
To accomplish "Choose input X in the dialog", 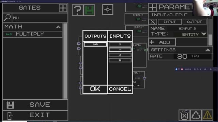I will pyautogui.click(x=120, y=44).
